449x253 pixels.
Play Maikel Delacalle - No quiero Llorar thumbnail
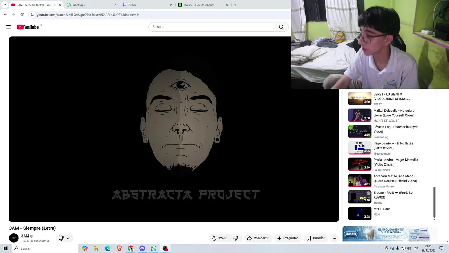coord(360,115)
